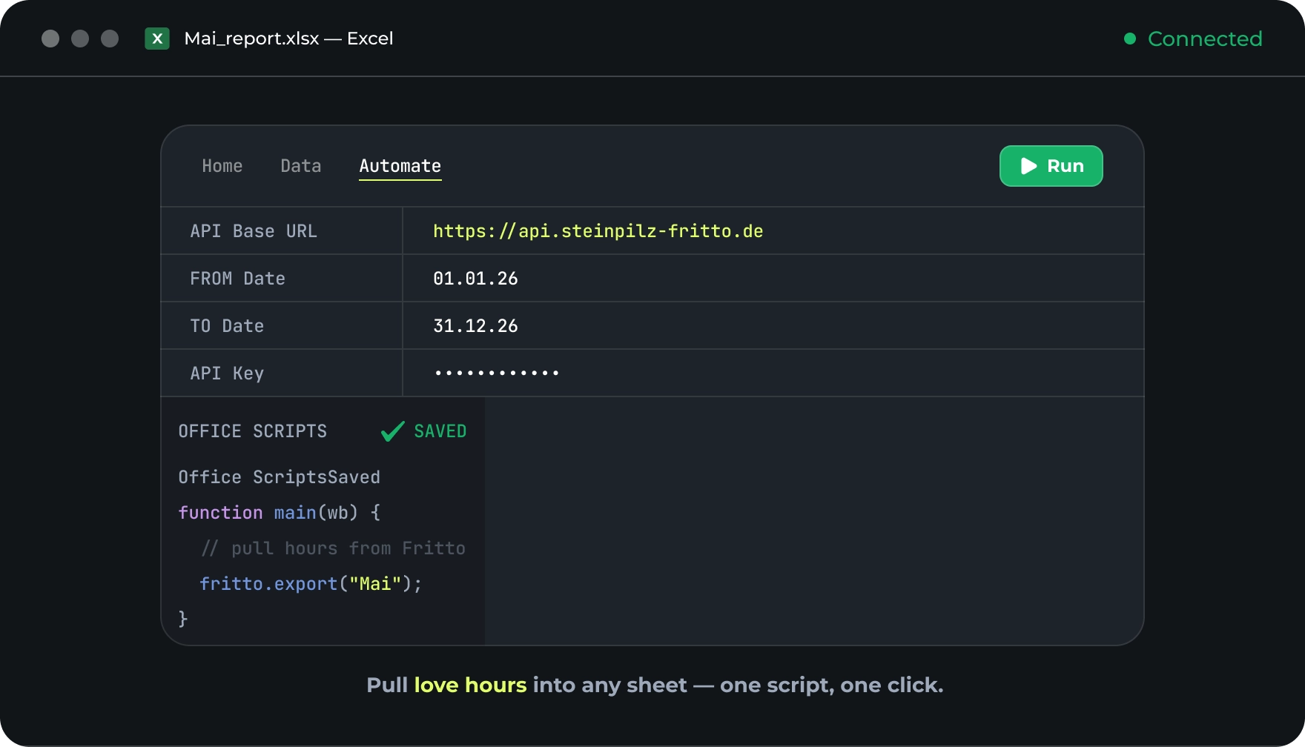
Task: Open the Data tab
Action: [301, 166]
